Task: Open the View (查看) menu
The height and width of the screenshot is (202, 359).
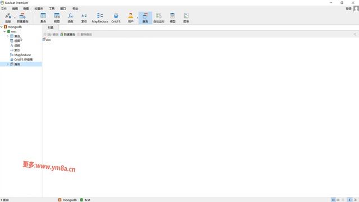Action: (x=26, y=8)
